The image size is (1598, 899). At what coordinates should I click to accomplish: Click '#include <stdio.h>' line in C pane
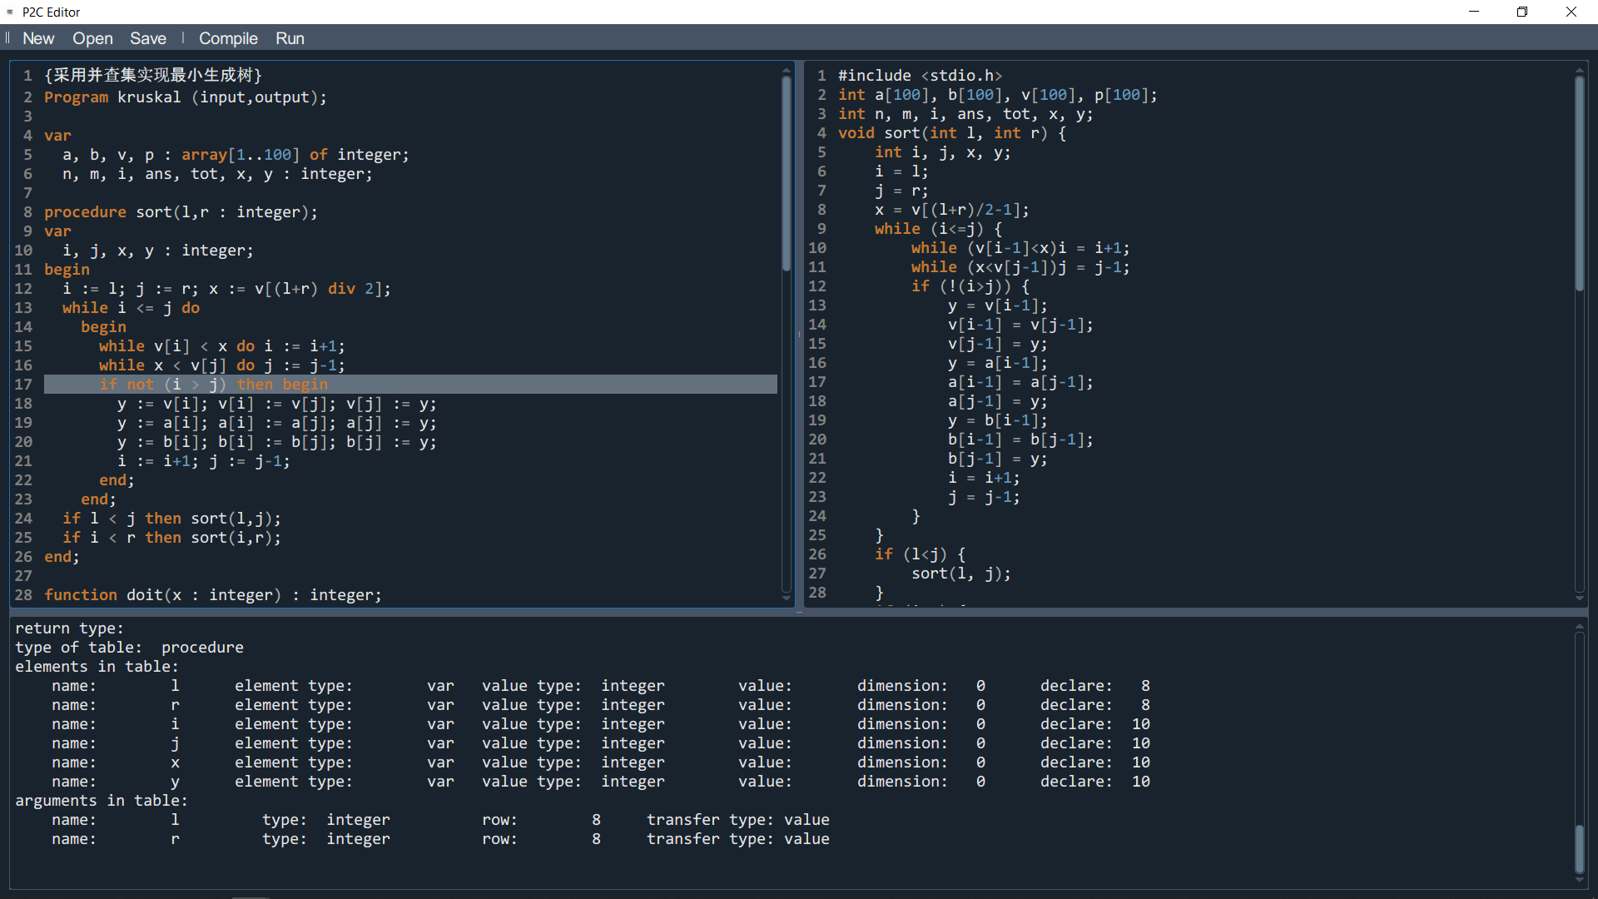[x=920, y=76]
